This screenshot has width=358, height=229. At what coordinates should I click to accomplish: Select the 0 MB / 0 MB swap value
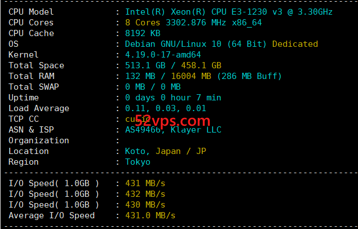[153, 87]
